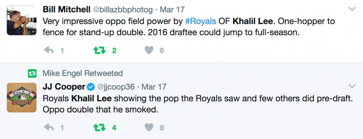Expand the dropdown chevron on JJ Cooper's tweet
Image resolution: width=363 pixels, height=139 pixels.
352,86
